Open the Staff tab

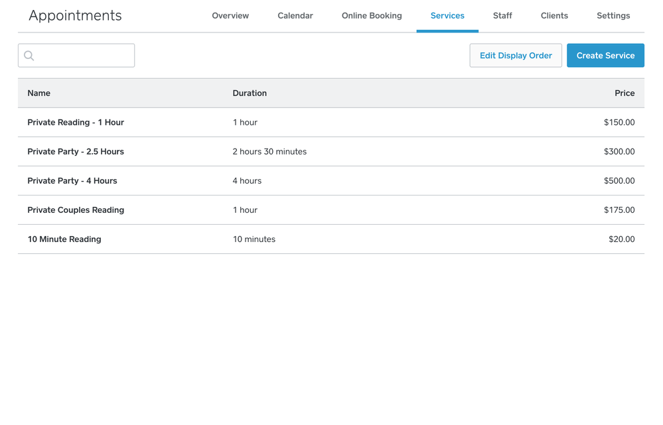pos(502,16)
